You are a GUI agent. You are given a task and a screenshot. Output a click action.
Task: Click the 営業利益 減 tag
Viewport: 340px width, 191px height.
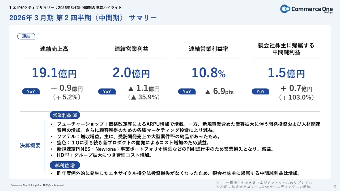(x=65, y=115)
